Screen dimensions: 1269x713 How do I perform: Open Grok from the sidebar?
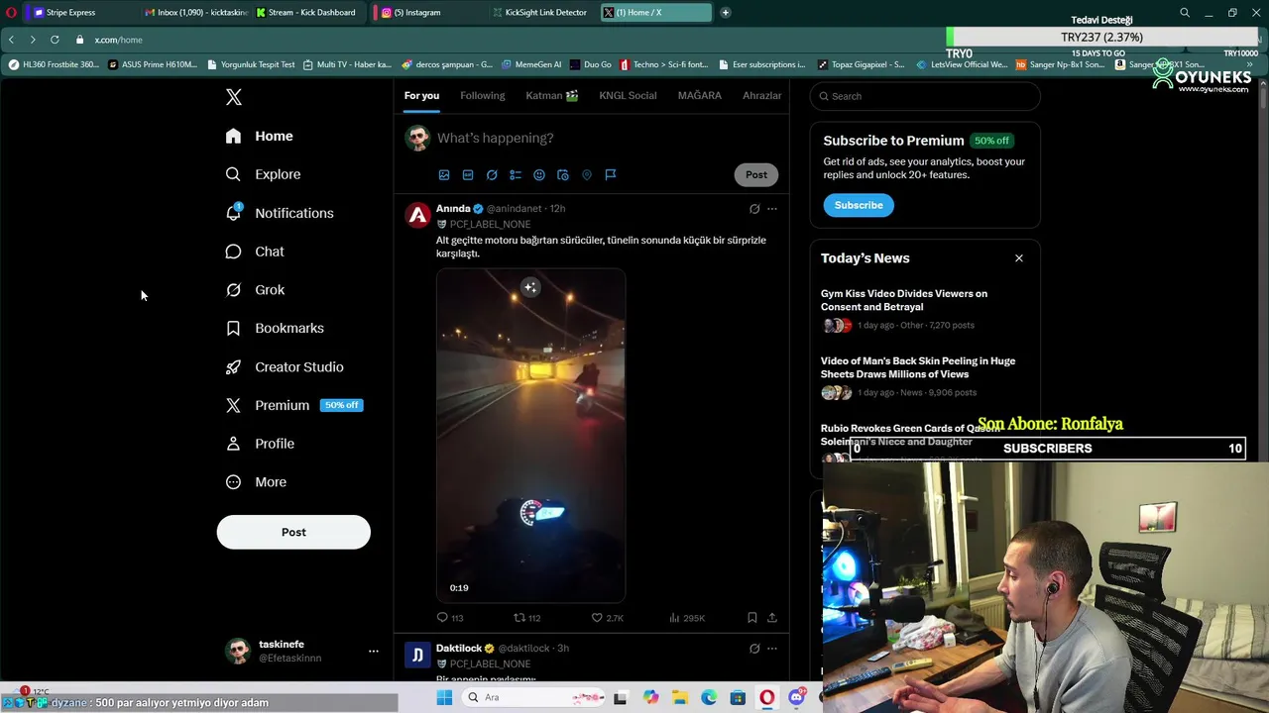coord(255,290)
